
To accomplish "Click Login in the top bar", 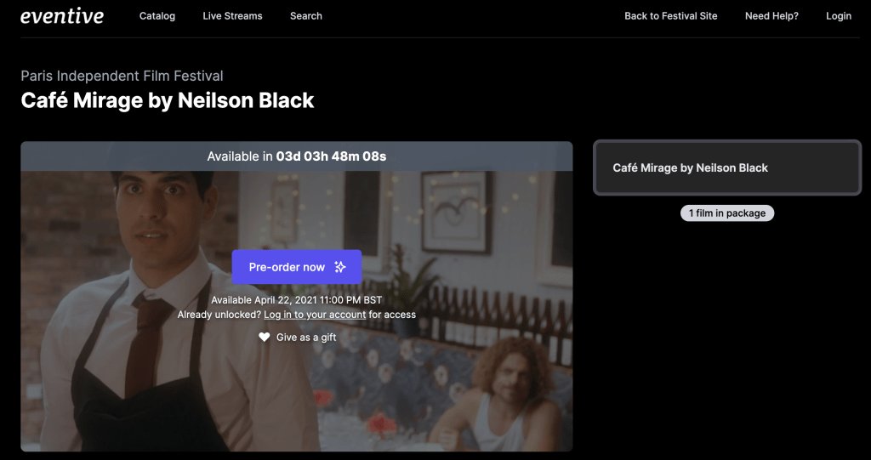I will click(x=838, y=16).
